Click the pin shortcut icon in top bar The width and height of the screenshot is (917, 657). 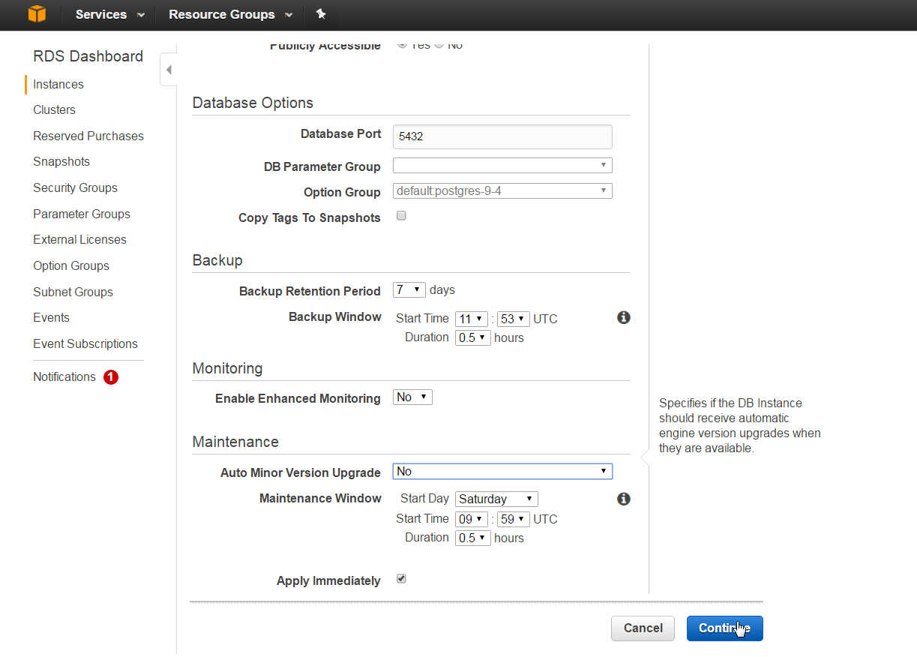321,14
